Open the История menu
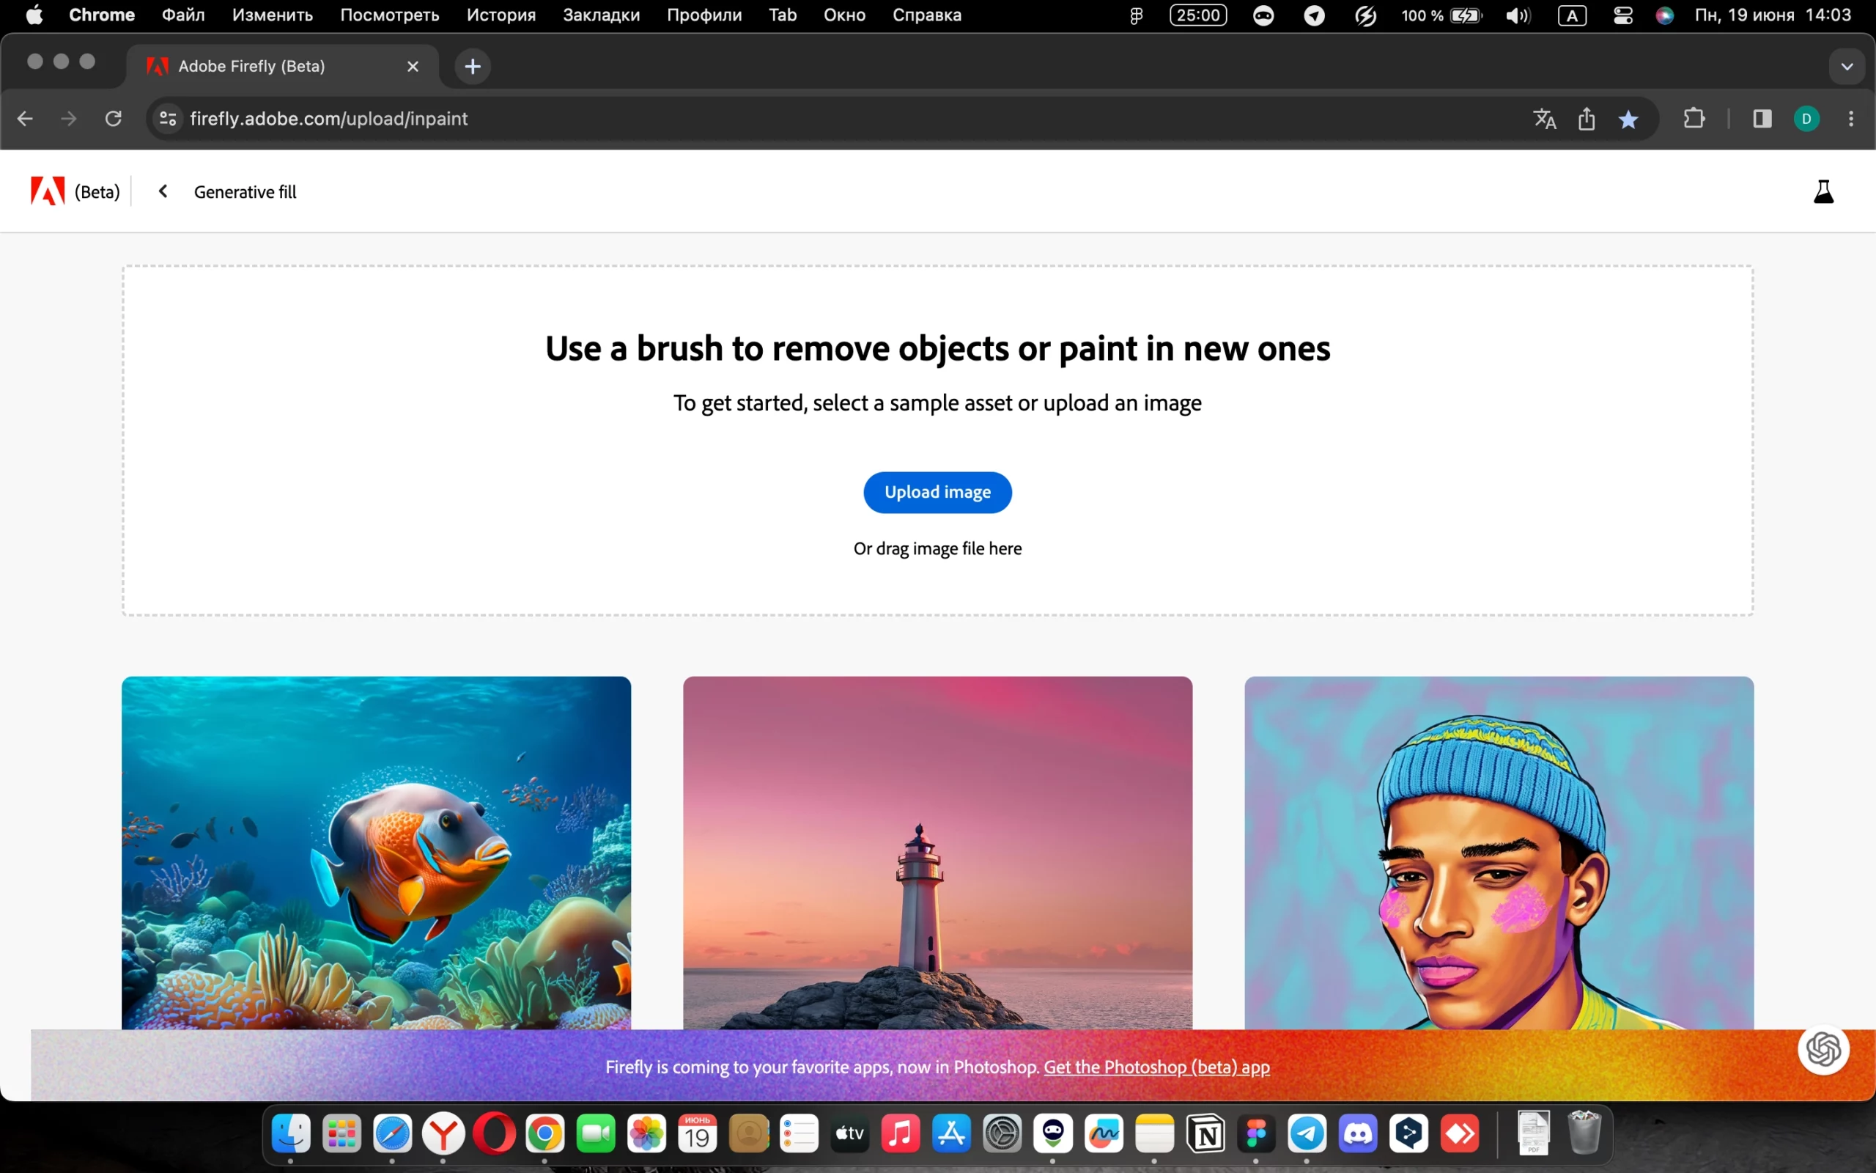The width and height of the screenshot is (1876, 1173). 501,15
